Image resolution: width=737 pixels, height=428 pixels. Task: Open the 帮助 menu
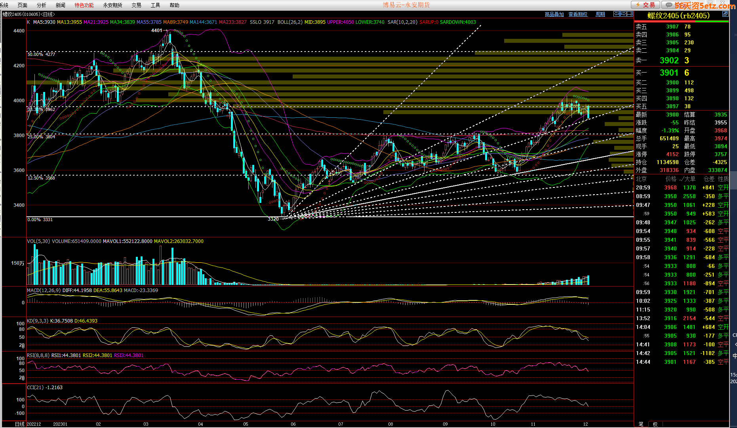click(174, 5)
